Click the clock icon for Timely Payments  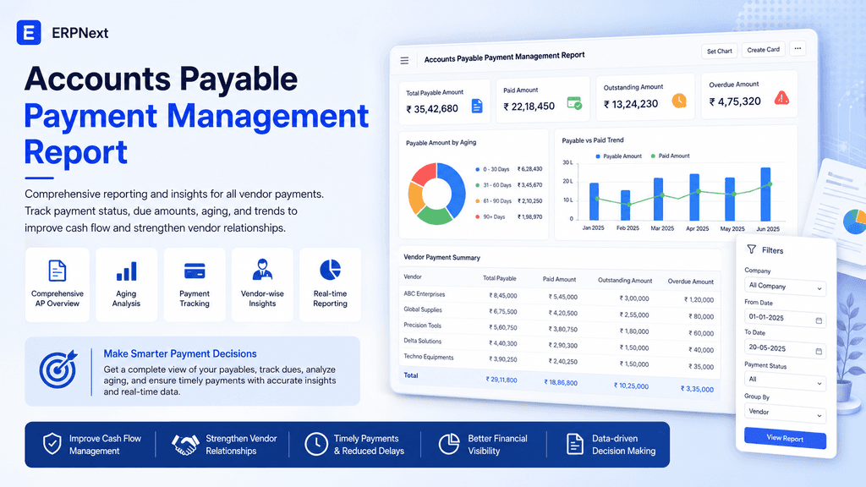click(x=316, y=444)
